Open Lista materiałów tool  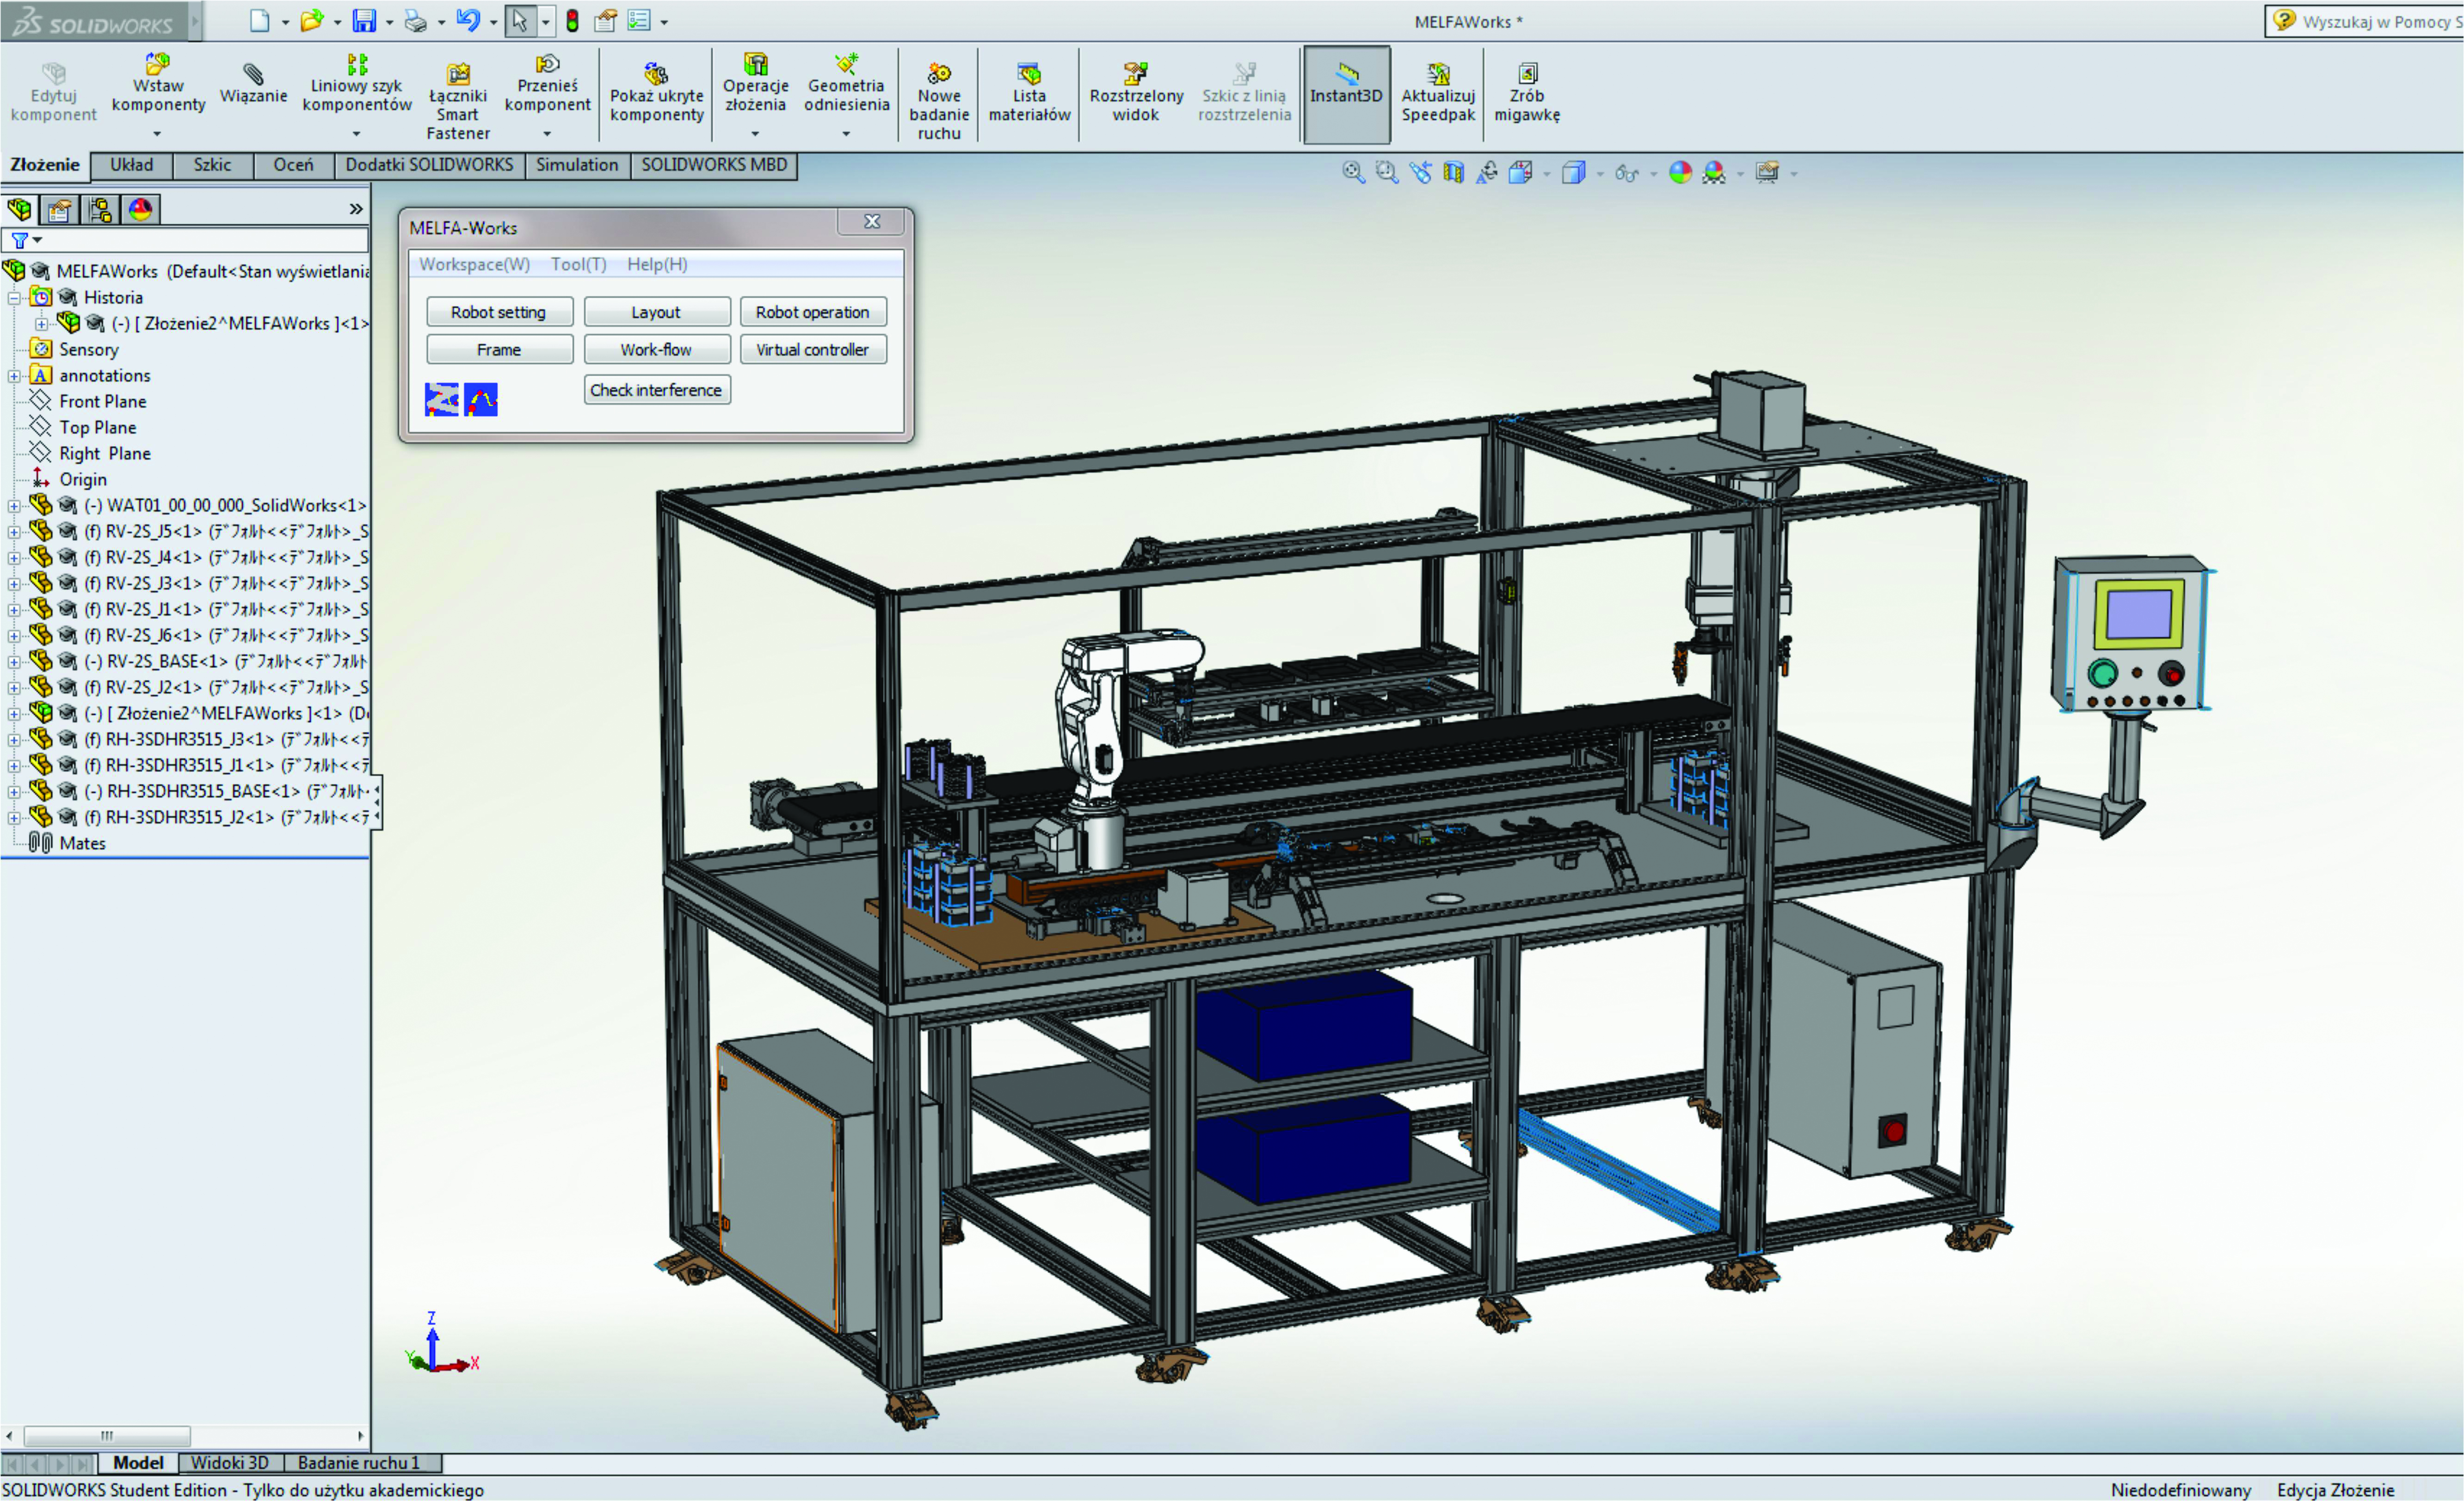click(x=1029, y=93)
